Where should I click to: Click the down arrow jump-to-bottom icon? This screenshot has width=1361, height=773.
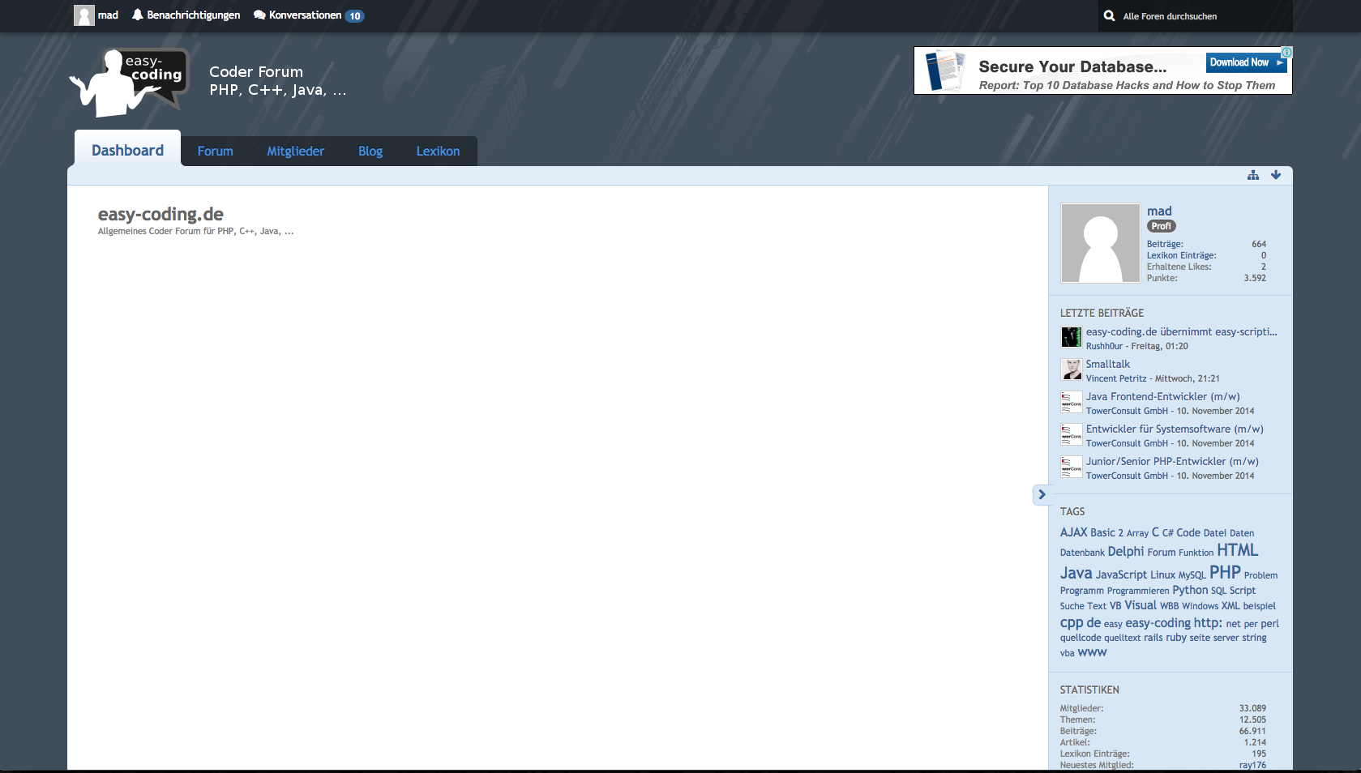click(x=1276, y=175)
